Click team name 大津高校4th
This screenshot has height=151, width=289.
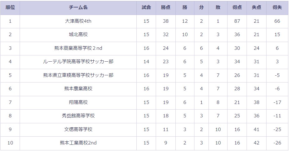pos(78,21)
